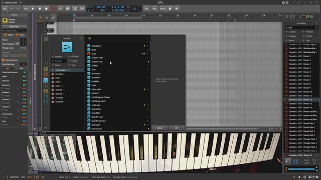321x180 pixels.
Task: Start playback with the transport play button
Action: tap(33, 9)
